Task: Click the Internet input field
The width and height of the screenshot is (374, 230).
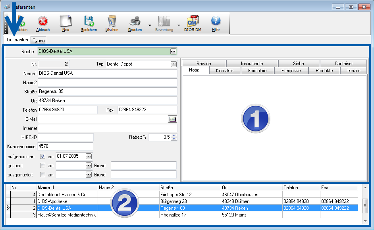Action: (x=108, y=128)
